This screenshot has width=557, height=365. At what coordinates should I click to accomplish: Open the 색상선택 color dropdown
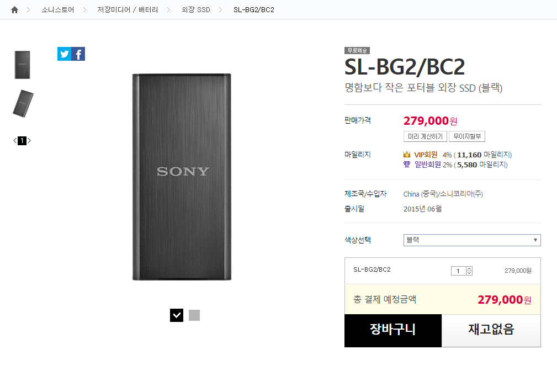(472, 240)
